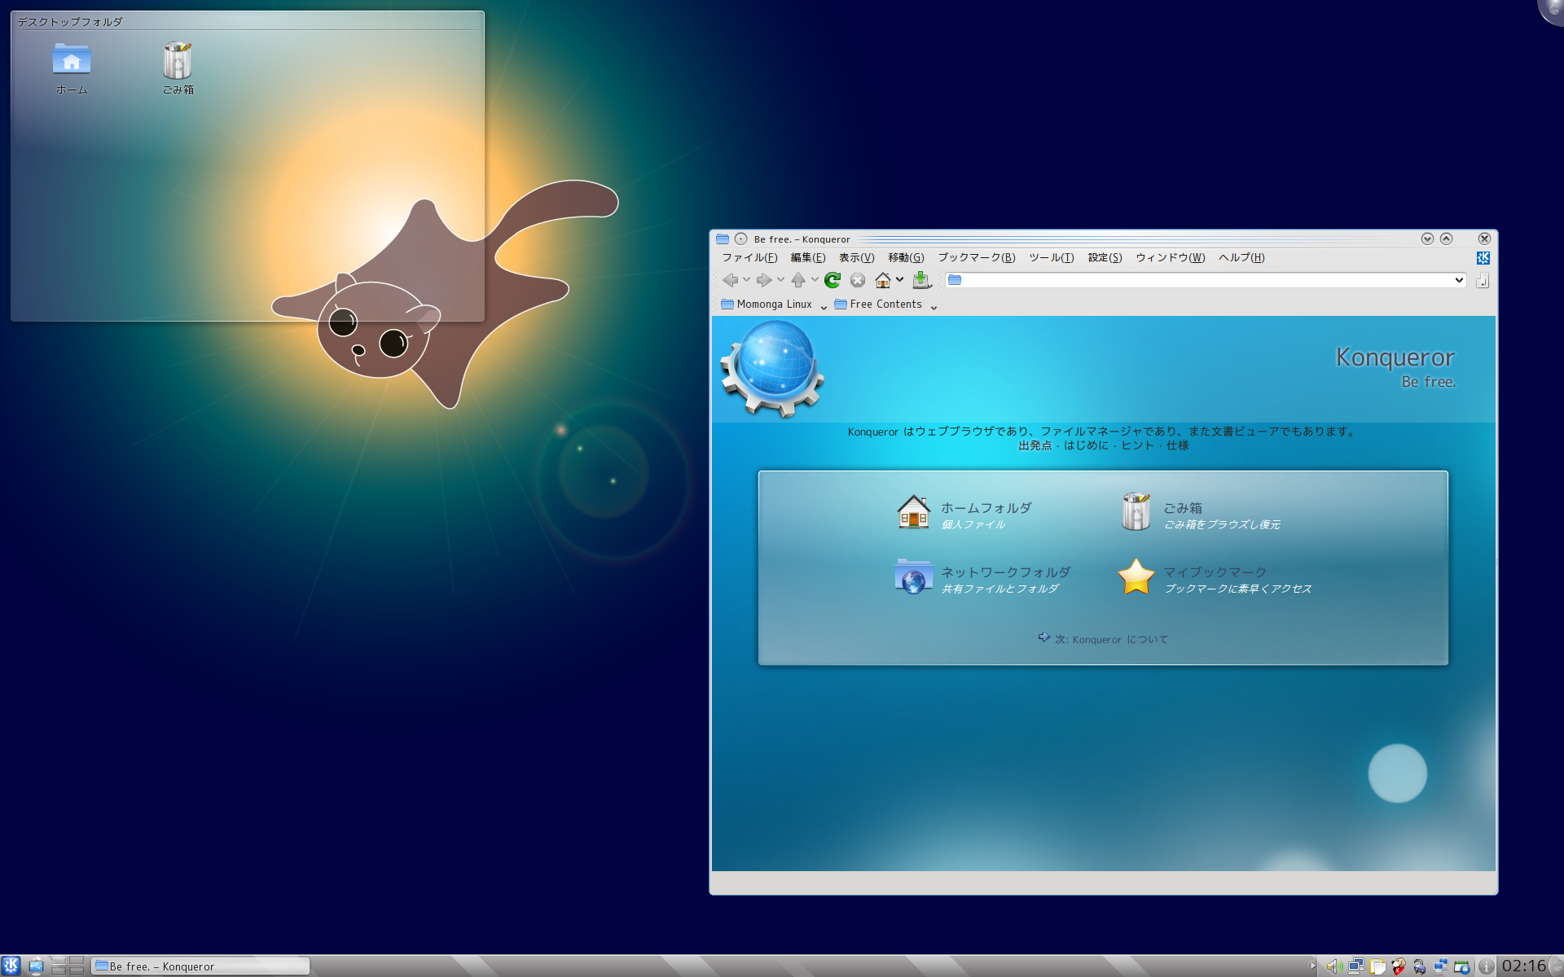
Task: Open the KDE application launcher
Action: pos(11,966)
